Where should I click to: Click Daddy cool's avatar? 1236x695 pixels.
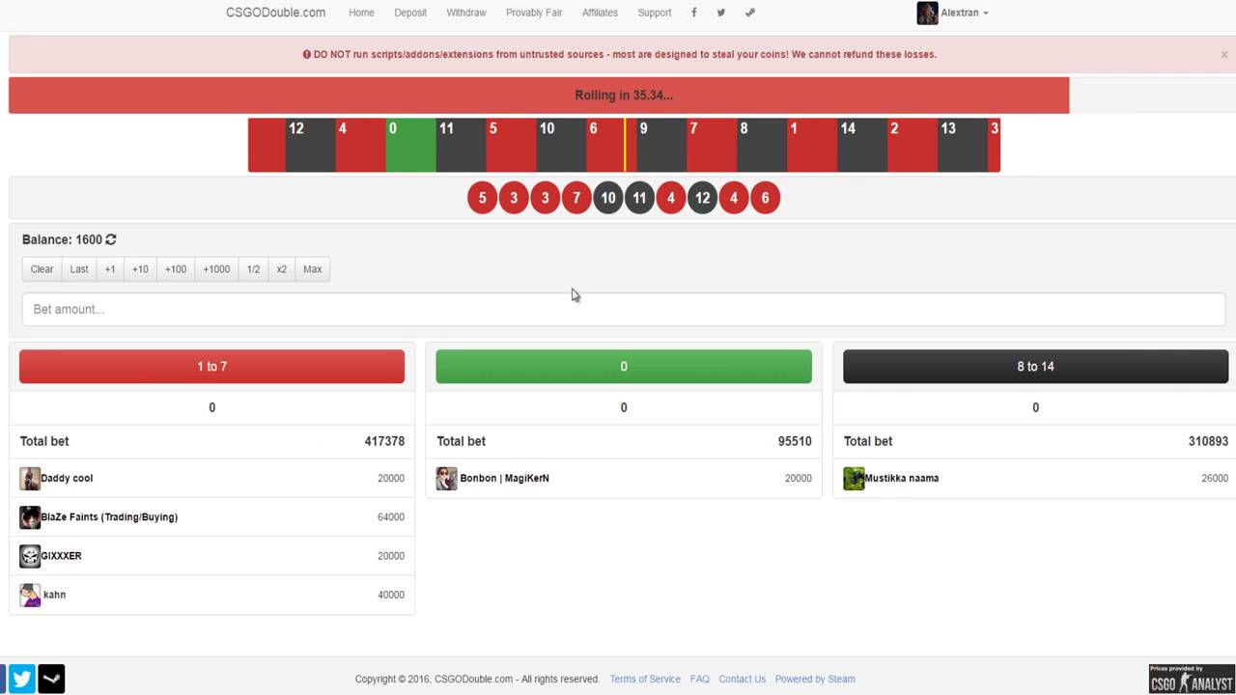pyautogui.click(x=30, y=479)
